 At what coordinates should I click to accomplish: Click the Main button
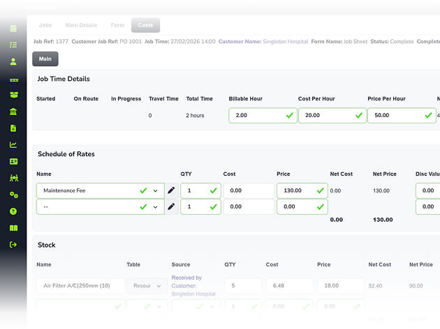[45, 59]
